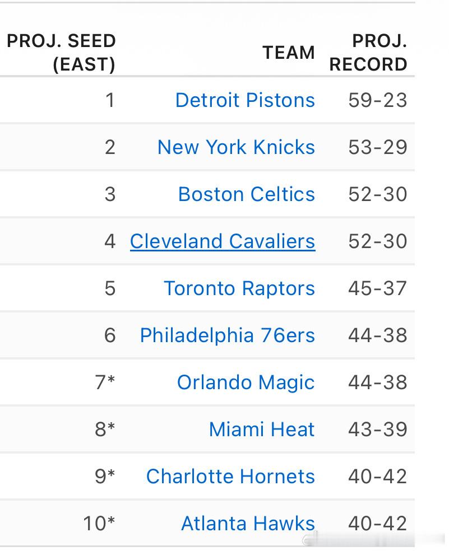Open the Detroit Pistons team link

pyautogui.click(x=245, y=100)
